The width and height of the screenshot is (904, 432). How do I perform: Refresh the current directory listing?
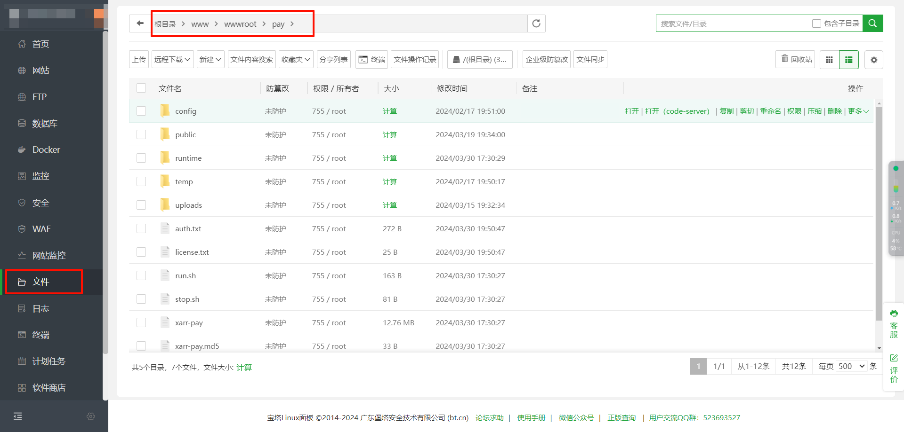536,23
